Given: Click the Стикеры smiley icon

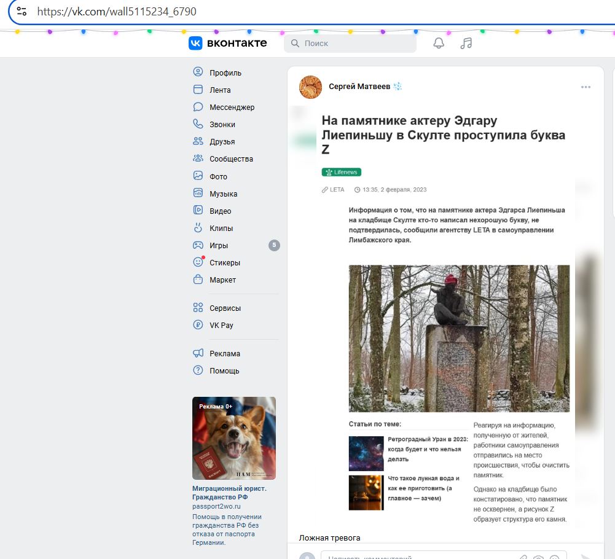Looking at the screenshot, I should coord(198,262).
